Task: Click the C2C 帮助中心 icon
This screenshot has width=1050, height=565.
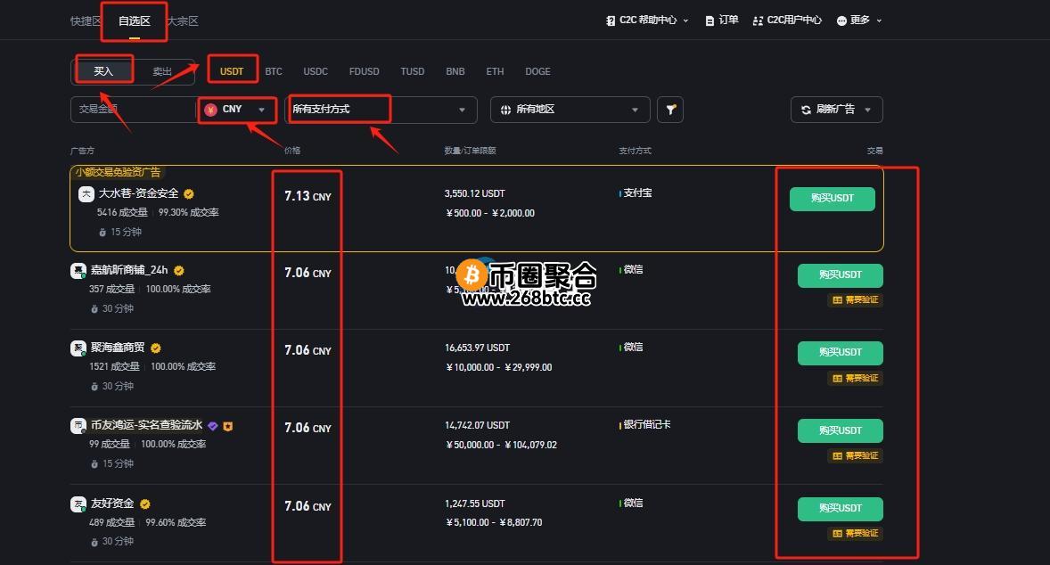Action: click(x=611, y=20)
